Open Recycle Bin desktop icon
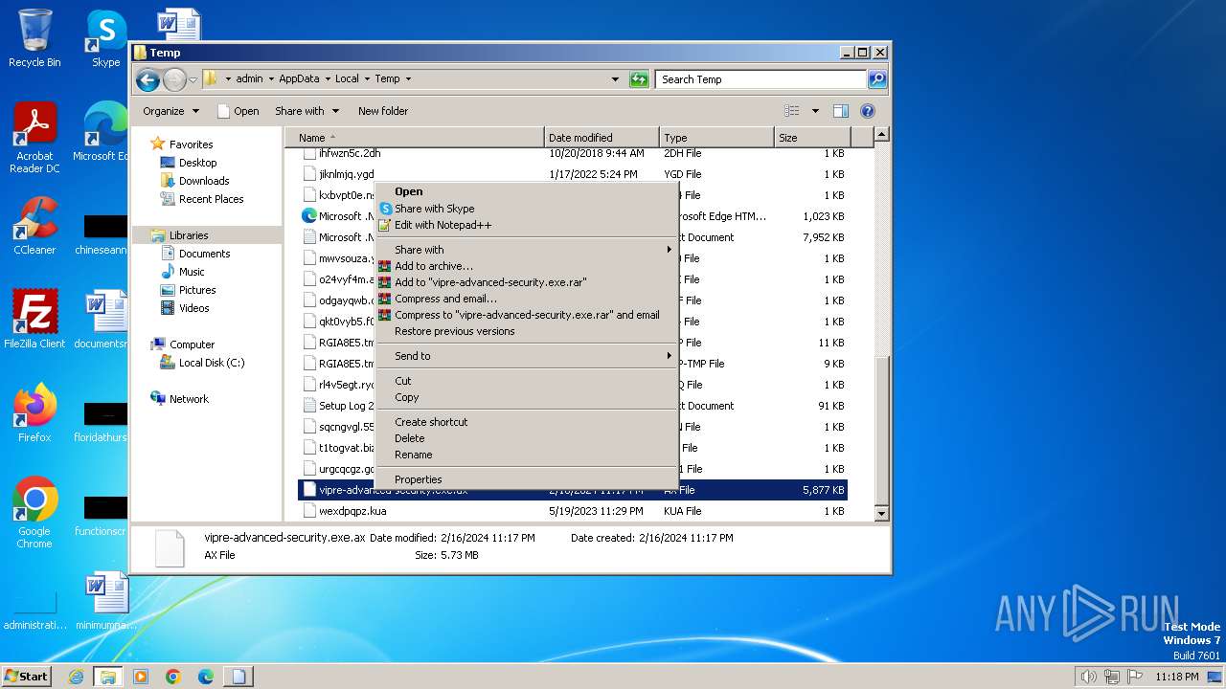The height and width of the screenshot is (689, 1226). pyautogui.click(x=34, y=38)
